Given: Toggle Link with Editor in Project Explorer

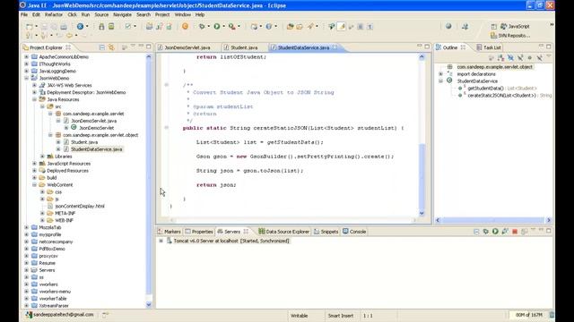Looking at the screenshot, I should (111, 47).
